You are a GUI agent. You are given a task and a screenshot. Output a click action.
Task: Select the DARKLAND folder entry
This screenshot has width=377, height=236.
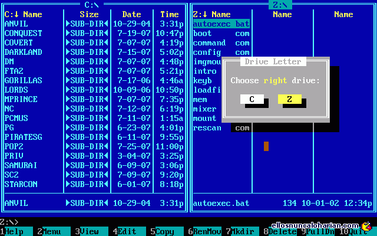coord(24,52)
